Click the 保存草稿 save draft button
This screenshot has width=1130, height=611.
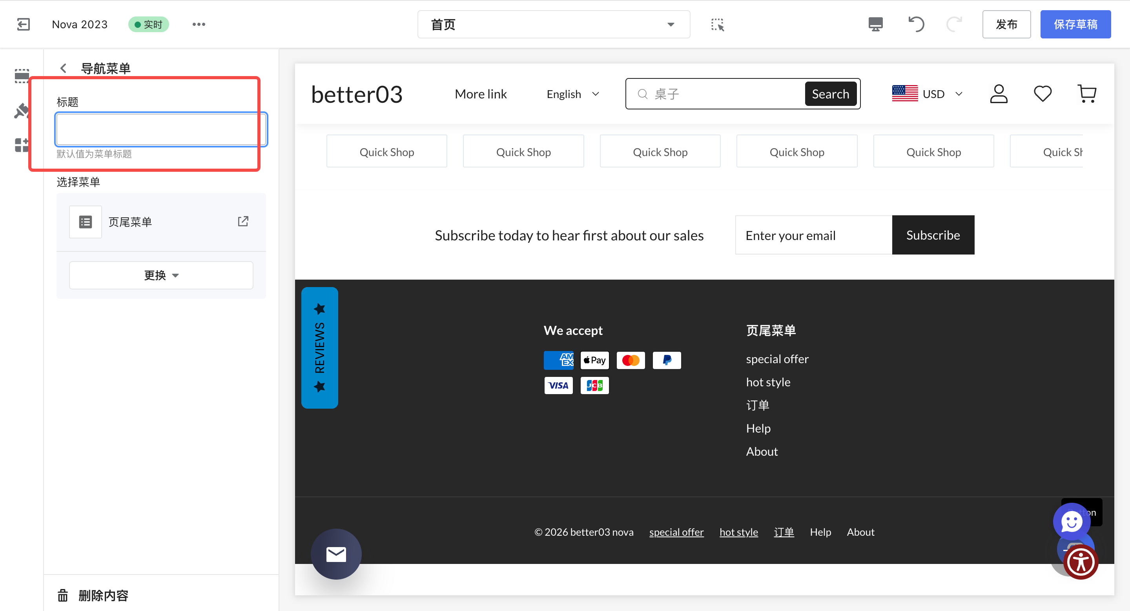[x=1075, y=25]
